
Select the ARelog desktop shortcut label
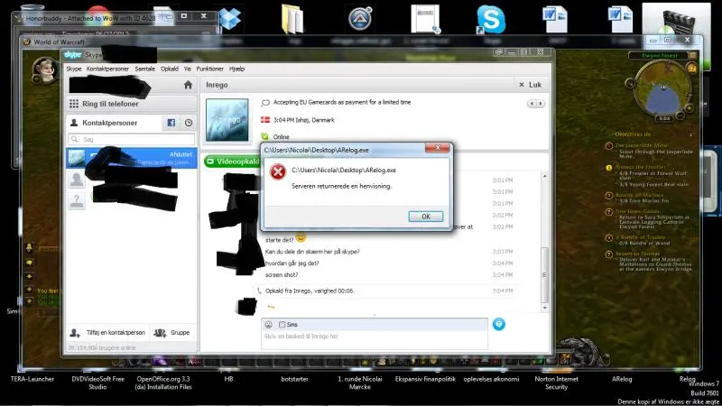pyautogui.click(x=622, y=379)
